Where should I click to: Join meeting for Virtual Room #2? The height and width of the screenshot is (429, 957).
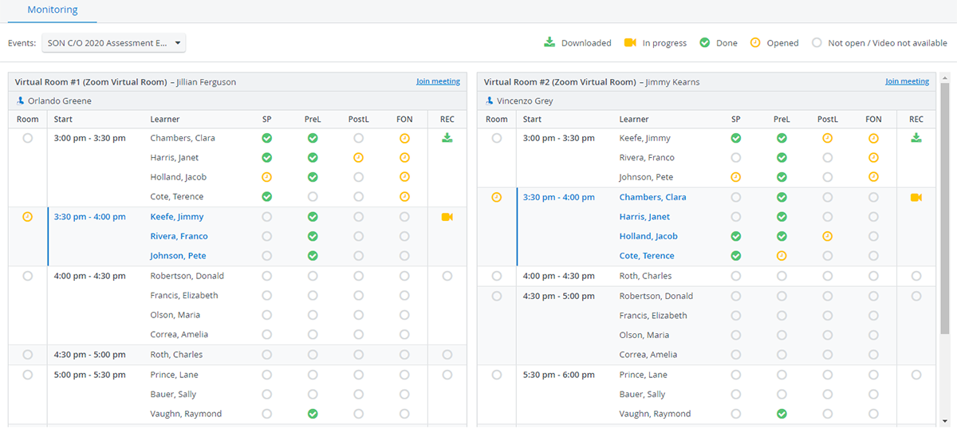coord(907,81)
